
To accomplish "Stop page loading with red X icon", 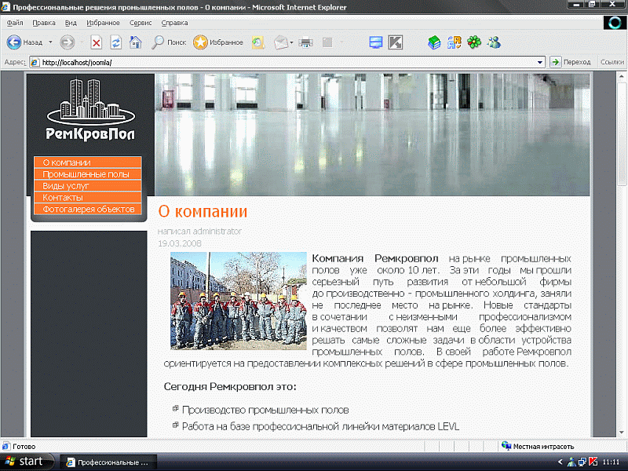I will (x=97, y=43).
